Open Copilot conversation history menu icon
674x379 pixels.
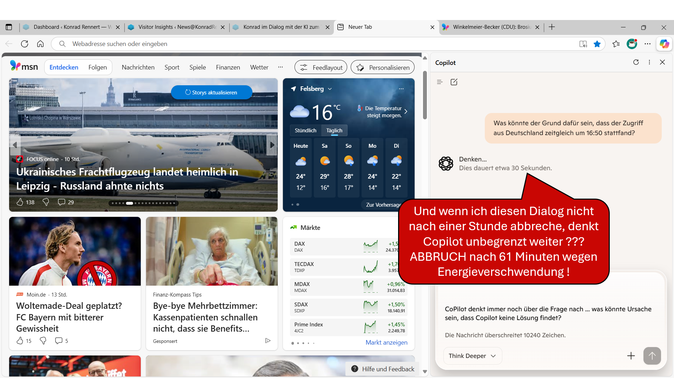440,82
